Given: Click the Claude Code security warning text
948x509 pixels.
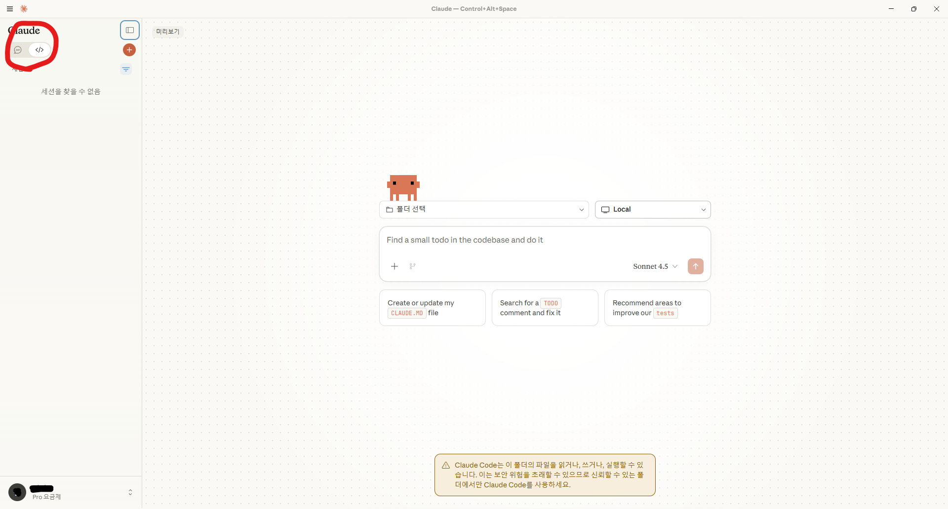Looking at the screenshot, I should (549, 475).
